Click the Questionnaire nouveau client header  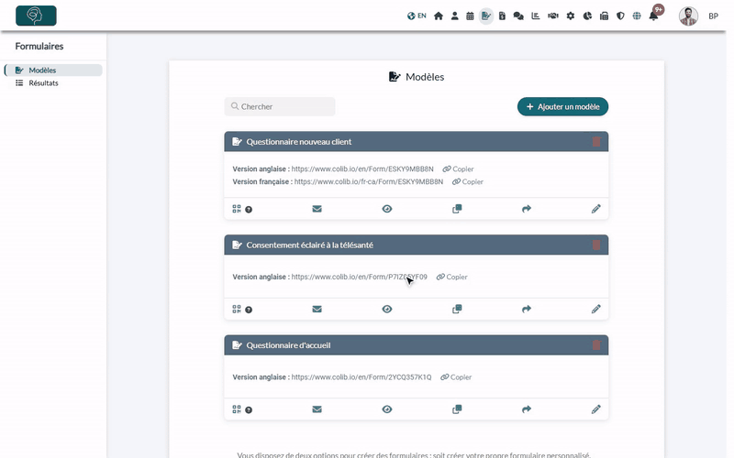point(417,142)
